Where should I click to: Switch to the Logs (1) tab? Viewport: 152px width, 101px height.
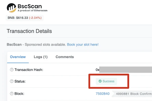pos(41,57)
